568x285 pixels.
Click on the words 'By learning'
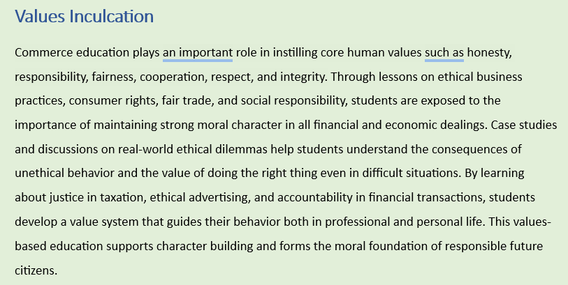pos(495,174)
